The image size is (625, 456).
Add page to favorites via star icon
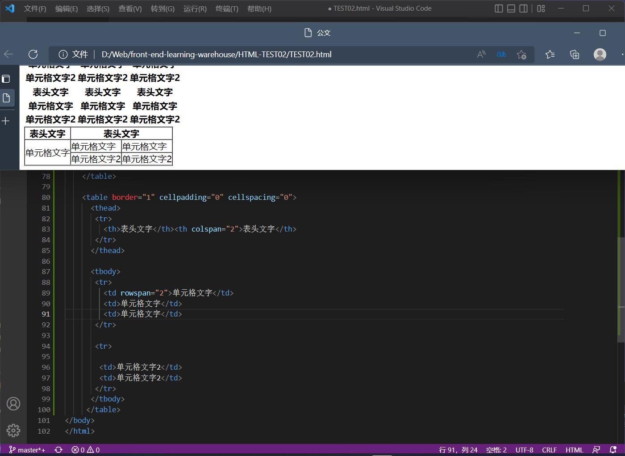[x=521, y=54]
